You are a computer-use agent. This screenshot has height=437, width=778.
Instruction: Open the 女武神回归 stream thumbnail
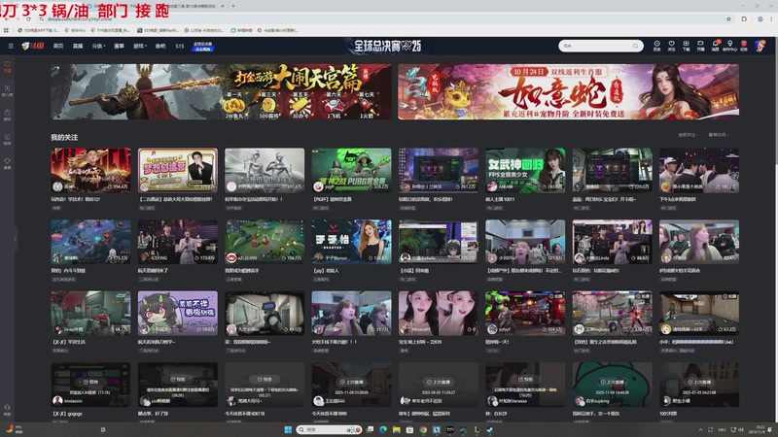pos(525,170)
